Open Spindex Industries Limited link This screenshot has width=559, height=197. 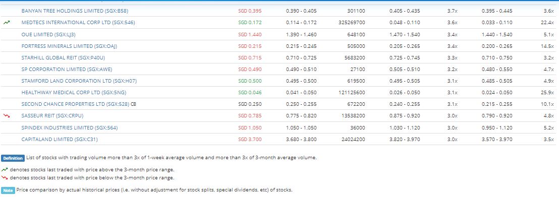(x=70, y=127)
